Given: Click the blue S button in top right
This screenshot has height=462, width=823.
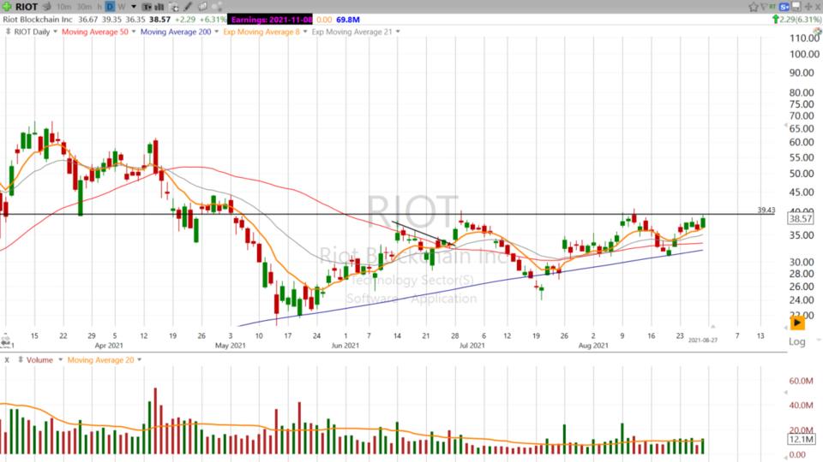Looking at the screenshot, I should pos(784,6).
